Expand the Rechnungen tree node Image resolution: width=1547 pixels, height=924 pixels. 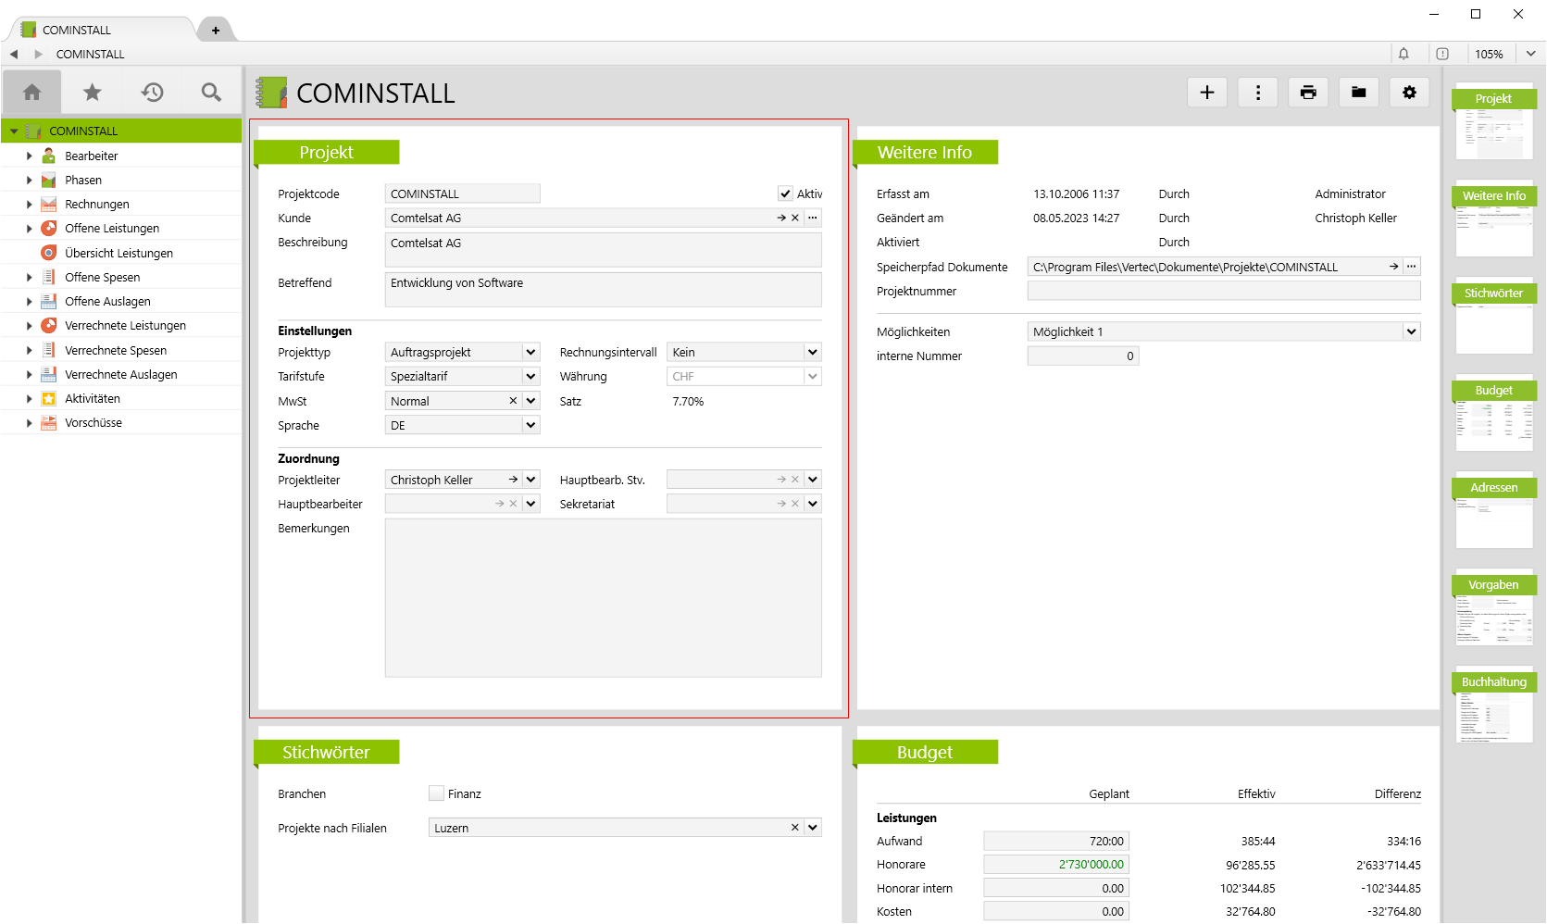30,205
